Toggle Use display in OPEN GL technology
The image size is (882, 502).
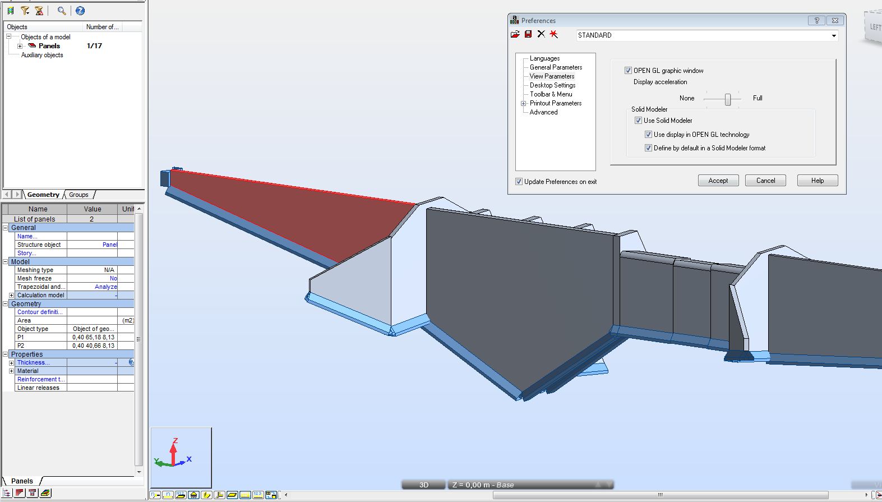(648, 135)
